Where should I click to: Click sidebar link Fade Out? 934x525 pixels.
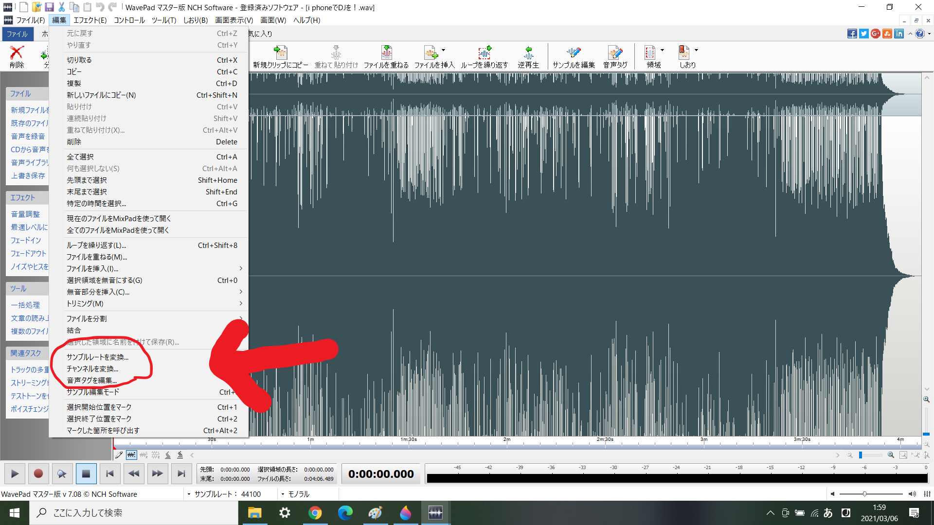pos(29,253)
